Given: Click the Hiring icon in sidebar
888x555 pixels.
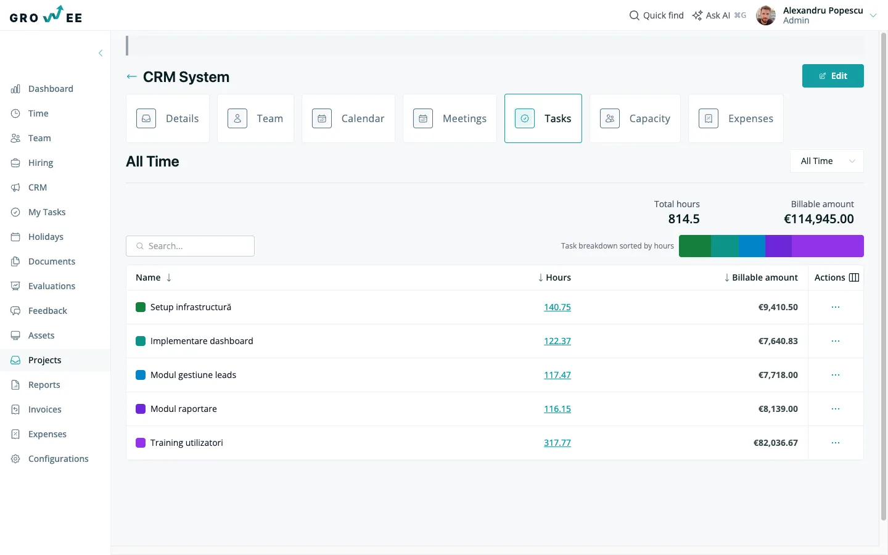Looking at the screenshot, I should tap(15, 163).
